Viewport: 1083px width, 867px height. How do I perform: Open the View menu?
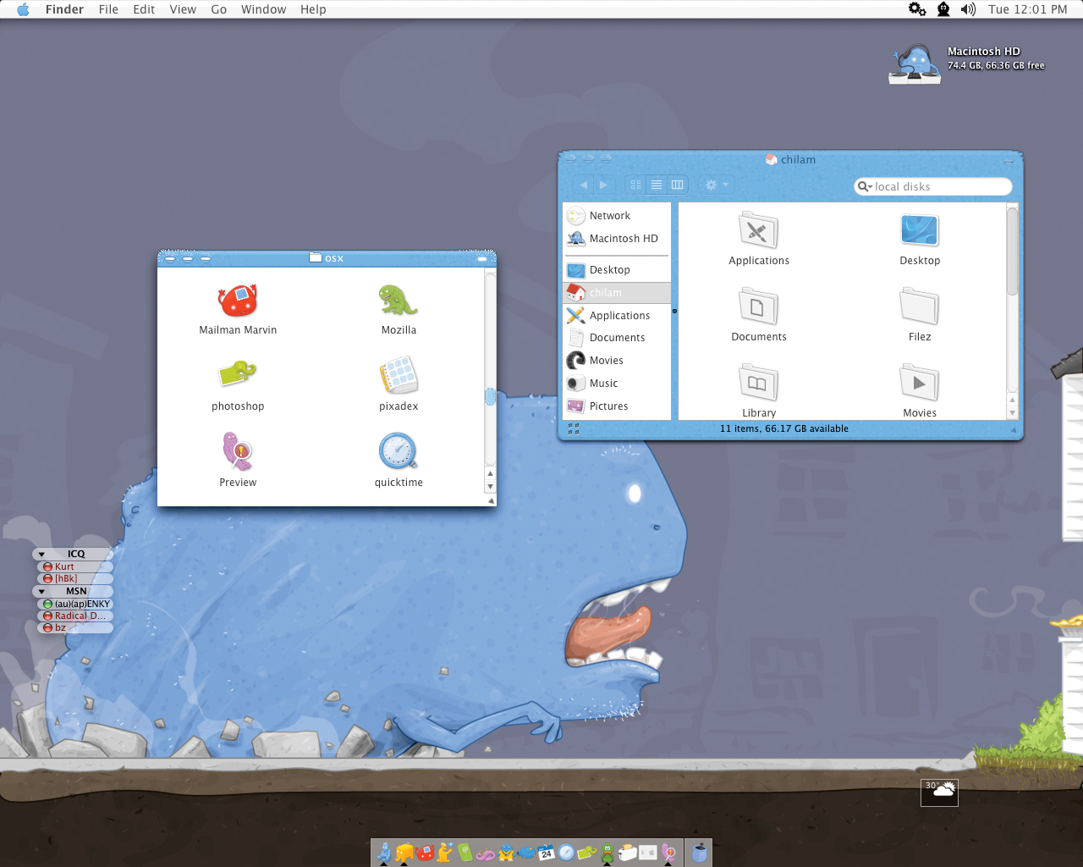(x=183, y=9)
